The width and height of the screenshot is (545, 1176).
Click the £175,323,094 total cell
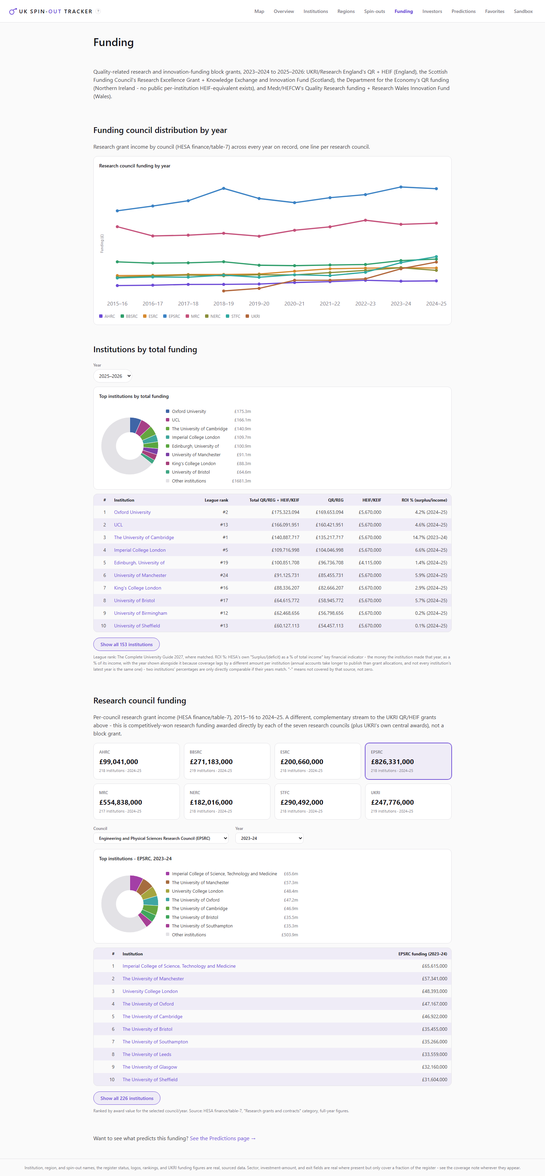point(285,512)
